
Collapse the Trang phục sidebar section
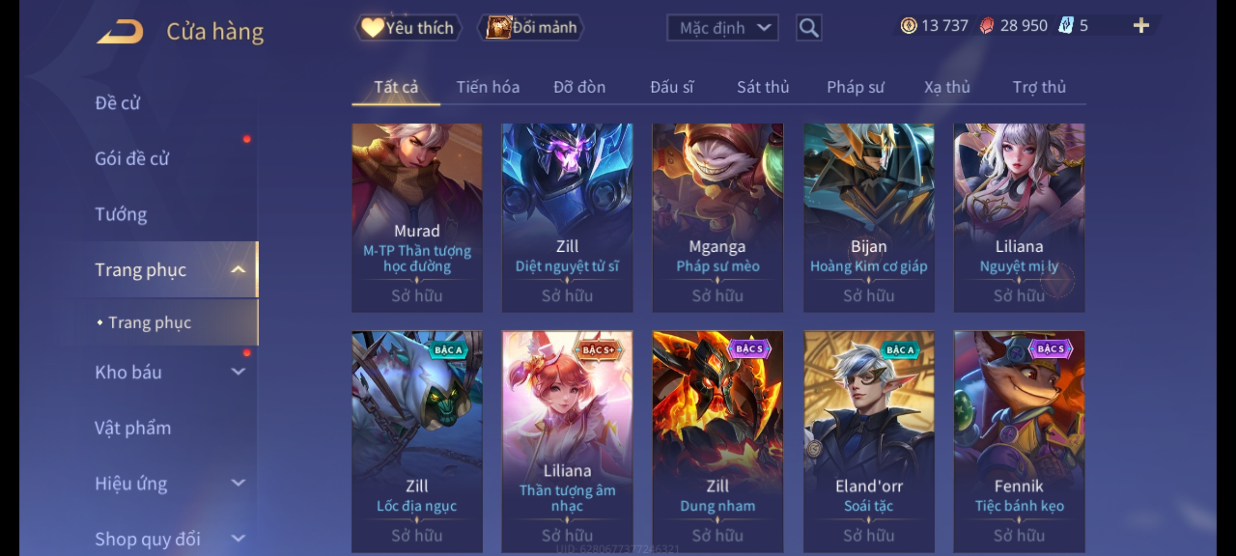[238, 269]
